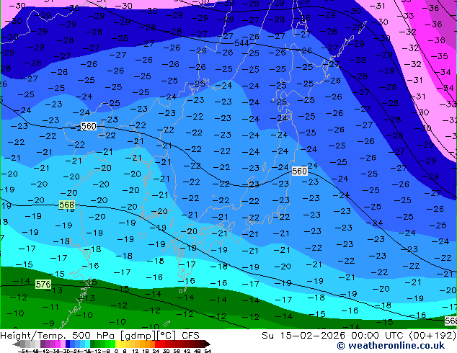The width and height of the screenshot is (457, 353).
Task: Select the 560 contour label near Korea
Action: [x=89, y=126]
